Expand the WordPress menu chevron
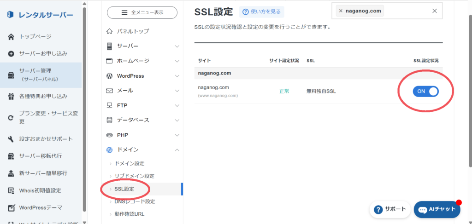 click(x=177, y=76)
